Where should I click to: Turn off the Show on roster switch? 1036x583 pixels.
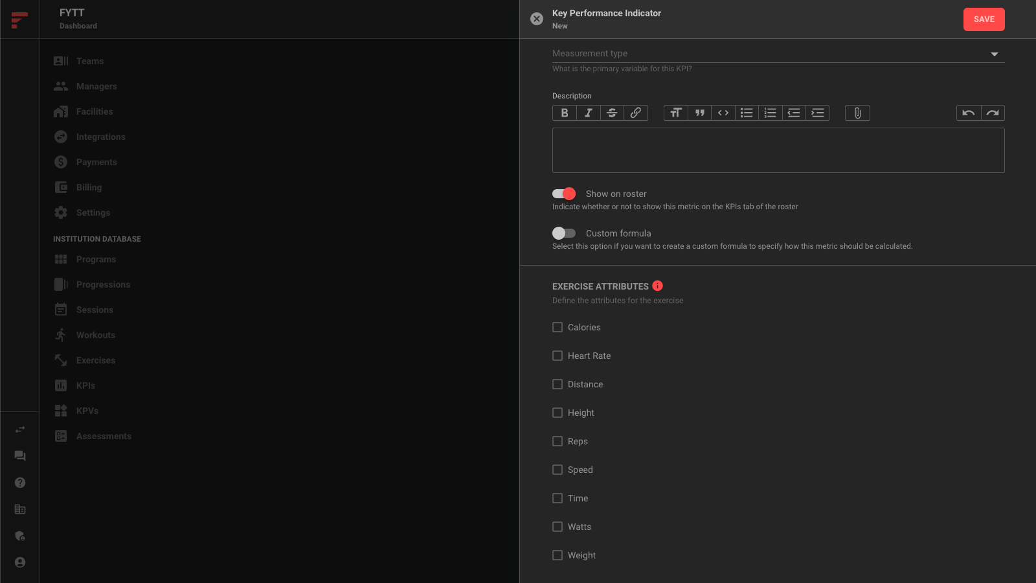[x=564, y=194]
